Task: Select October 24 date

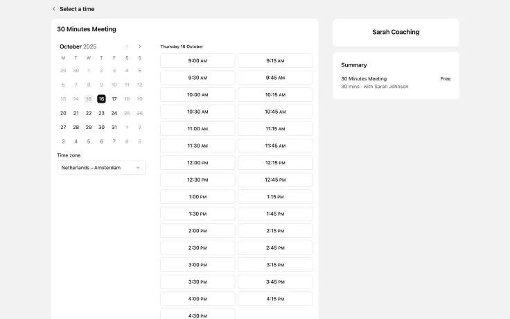Action: (x=114, y=113)
